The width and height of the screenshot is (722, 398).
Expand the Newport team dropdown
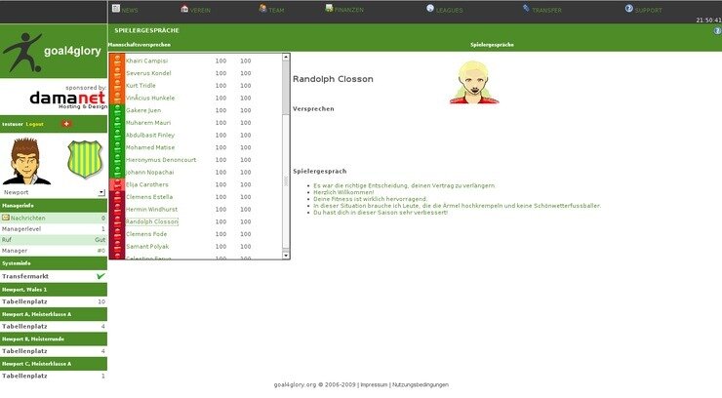point(101,193)
